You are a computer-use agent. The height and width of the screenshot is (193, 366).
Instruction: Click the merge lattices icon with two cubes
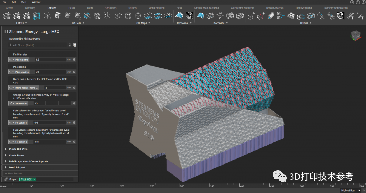coord(281,16)
